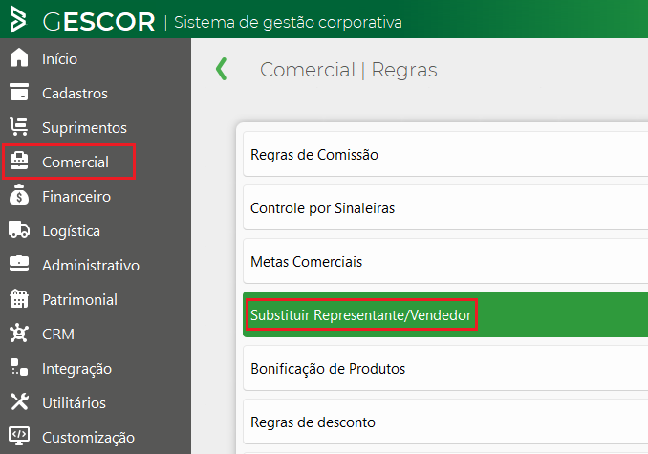
Task: Open Regras de Comissão
Action: pyautogui.click(x=445, y=154)
